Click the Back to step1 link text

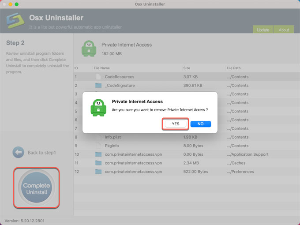coord(42,153)
